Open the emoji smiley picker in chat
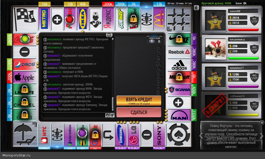This screenshot has height=159, width=265. point(107,115)
